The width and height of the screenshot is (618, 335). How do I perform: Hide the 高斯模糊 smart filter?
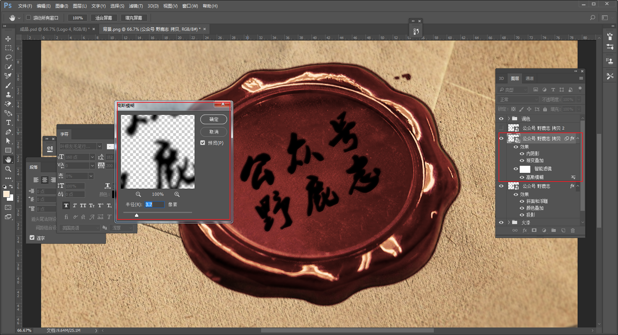coord(522,177)
